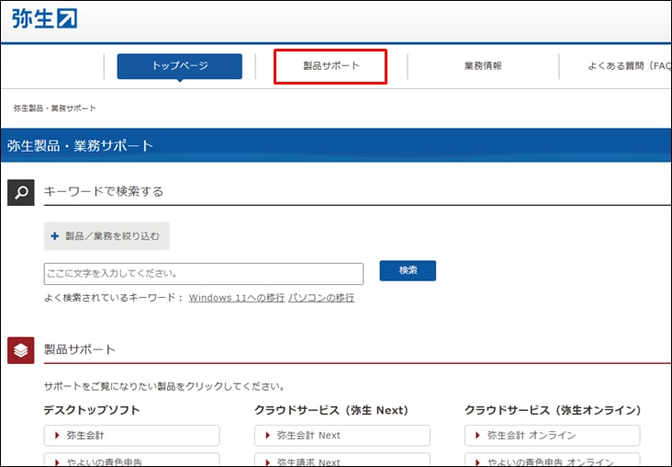
Task: Select やよいの青色申告 オンライン product support
Action: click(x=553, y=460)
